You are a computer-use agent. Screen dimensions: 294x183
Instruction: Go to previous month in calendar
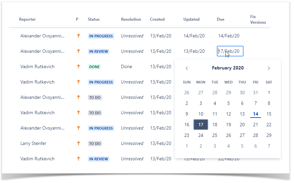(187, 68)
